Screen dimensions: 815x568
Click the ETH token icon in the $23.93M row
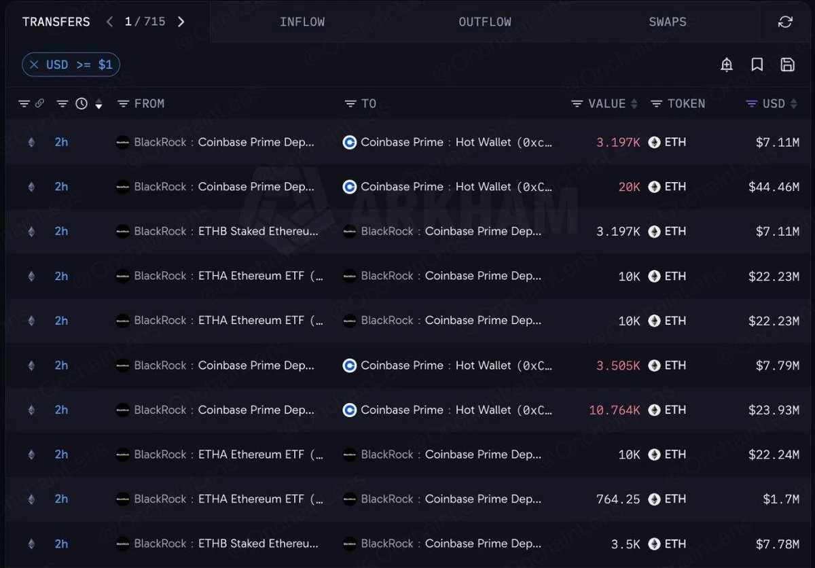tap(655, 410)
